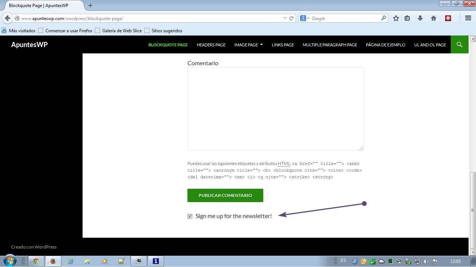Go to Firefox home page icon

point(434,18)
